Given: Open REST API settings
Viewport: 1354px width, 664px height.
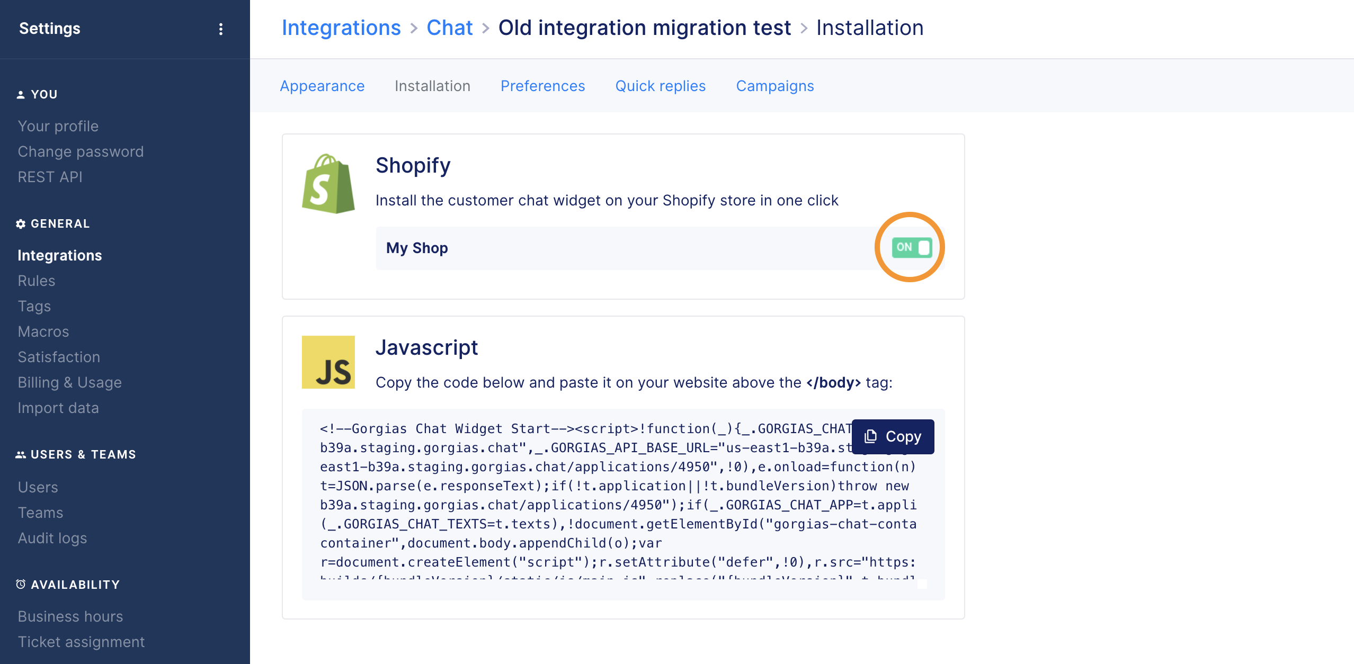Looking at the screenshot, I should tap(50, 177).
